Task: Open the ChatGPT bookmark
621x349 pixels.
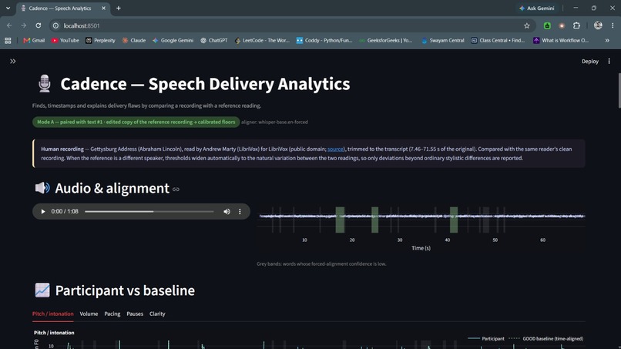Action: (214, 40)
